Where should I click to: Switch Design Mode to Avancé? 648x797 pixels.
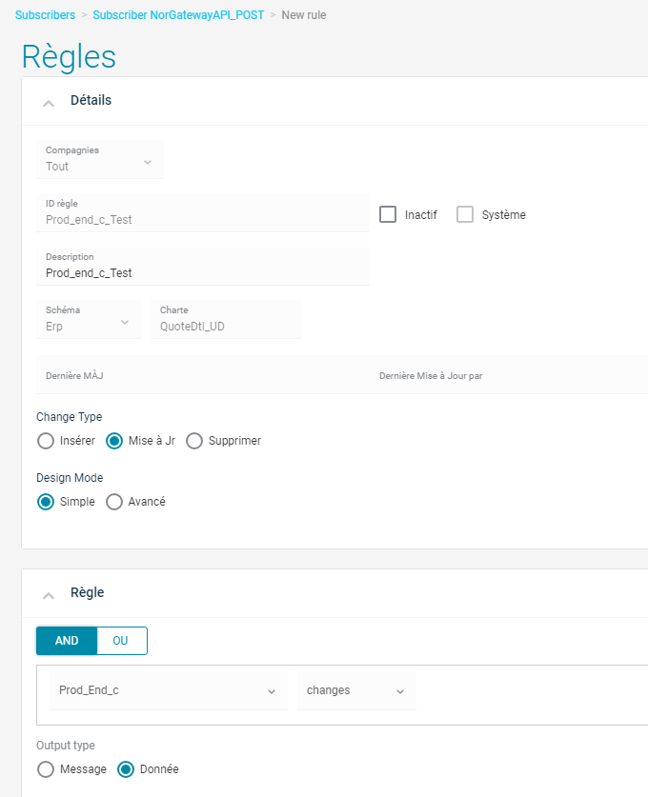pos(113,502)
